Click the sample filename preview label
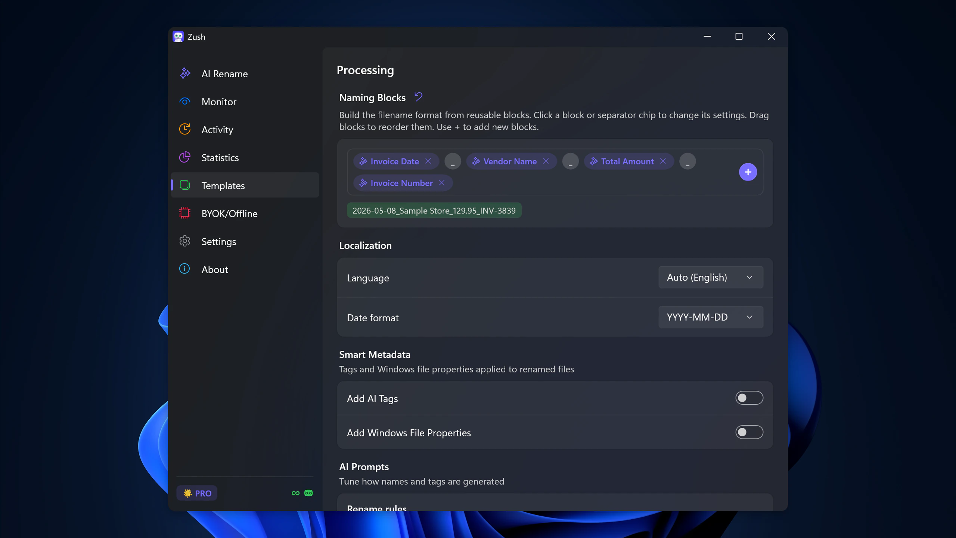The width and height of the screenshot is (956, 538). coord(434,210)
